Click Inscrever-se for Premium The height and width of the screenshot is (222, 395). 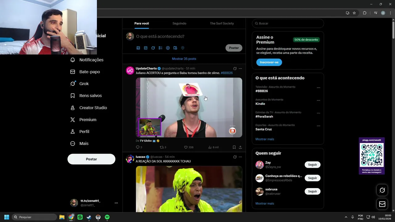click(x=269, y=62)
